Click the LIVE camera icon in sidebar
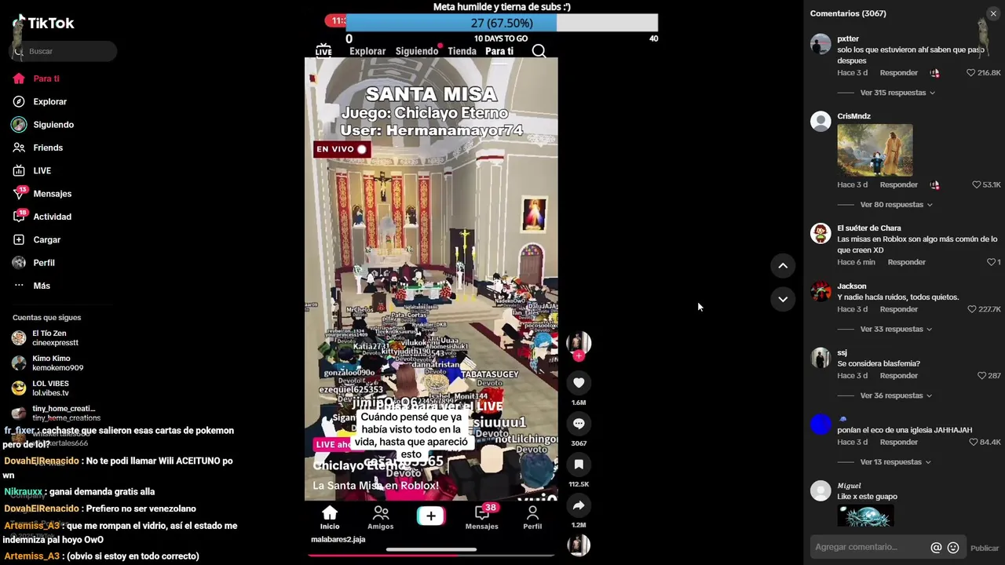1005x565 pixels. tap(19, 170)
